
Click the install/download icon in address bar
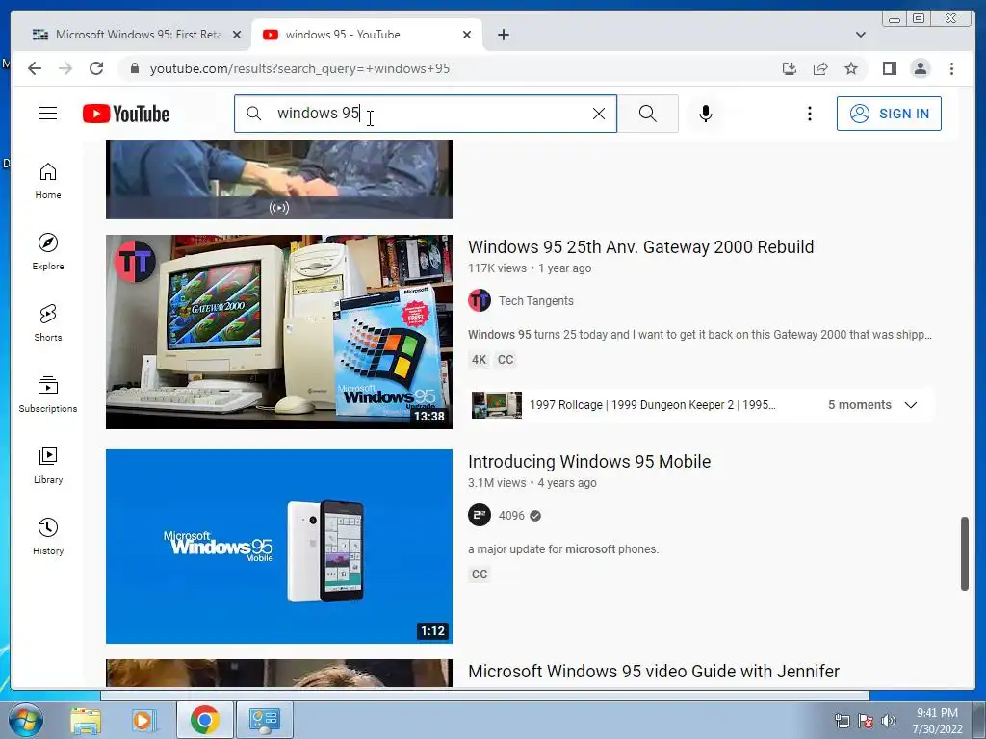coord(790,68)
